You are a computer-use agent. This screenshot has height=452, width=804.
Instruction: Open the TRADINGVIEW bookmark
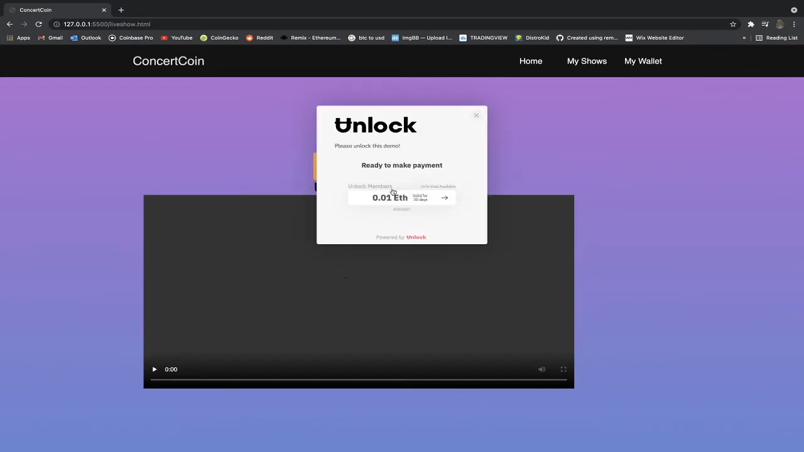[x=483, y=38]
